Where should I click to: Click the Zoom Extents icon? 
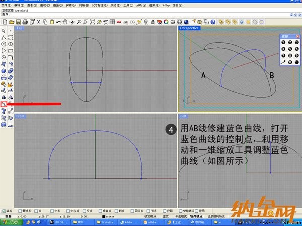click(x=92, y=22)
